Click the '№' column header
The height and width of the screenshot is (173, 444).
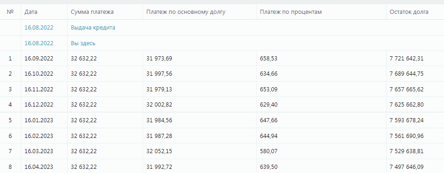coord(10,12)
